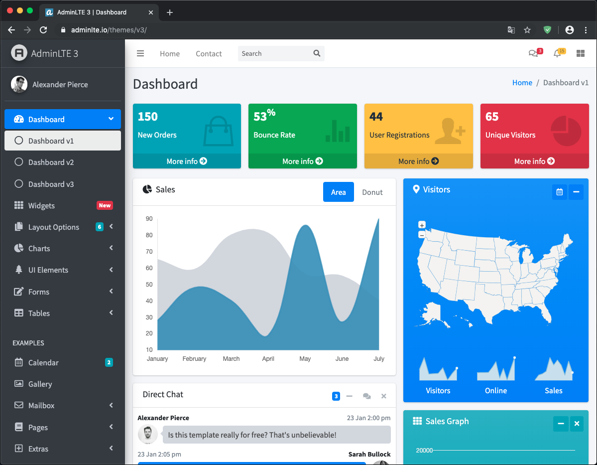The height and width of the screenshot is (465, 597).
Task: Click the Visitors sparkline label
Action: point(438,391)
